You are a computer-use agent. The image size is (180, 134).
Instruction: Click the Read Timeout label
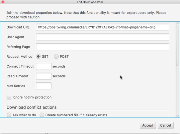tap(17, 76)
